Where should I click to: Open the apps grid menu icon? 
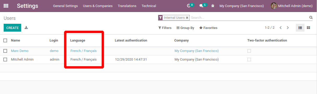point(6,6)
